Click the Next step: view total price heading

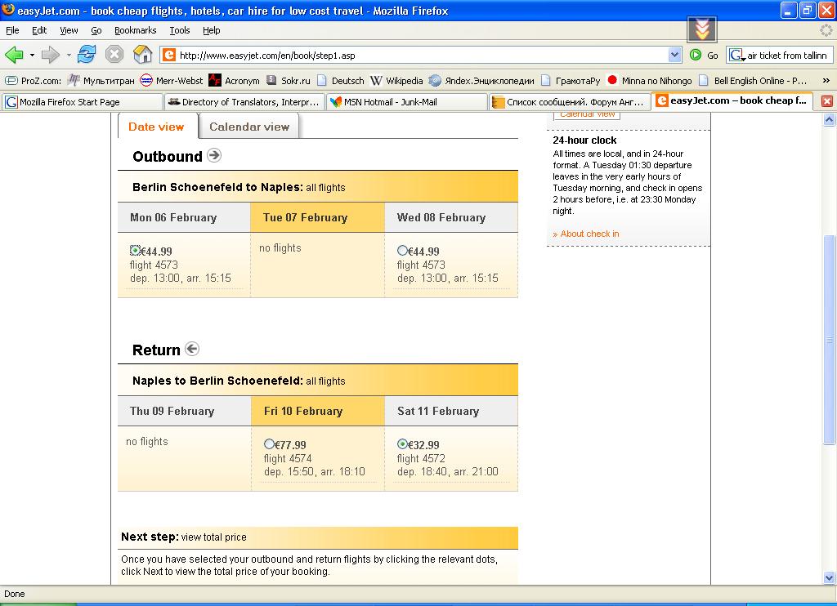coord(184,537)
